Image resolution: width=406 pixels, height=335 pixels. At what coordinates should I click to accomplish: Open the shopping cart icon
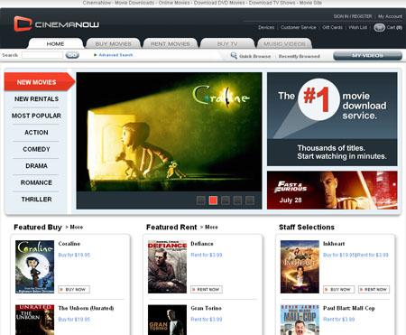(379, 27)
